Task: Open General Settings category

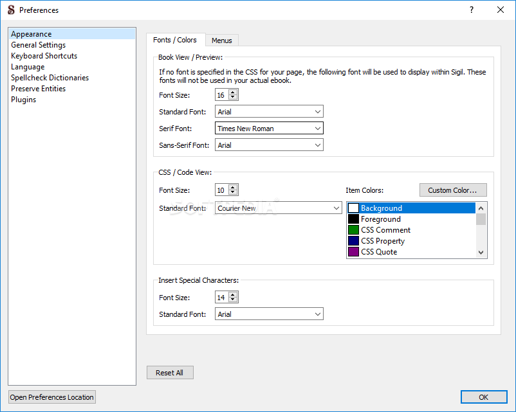Action: [72, 45]
